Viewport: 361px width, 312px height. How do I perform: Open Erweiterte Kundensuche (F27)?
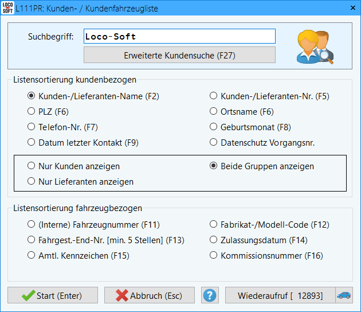click(179, 56)
